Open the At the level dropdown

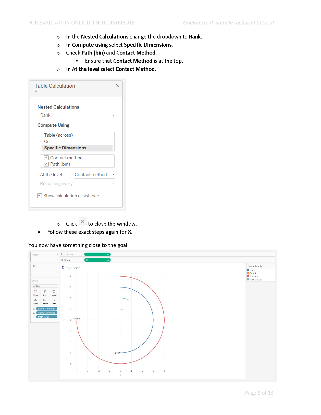click(94, 175)
